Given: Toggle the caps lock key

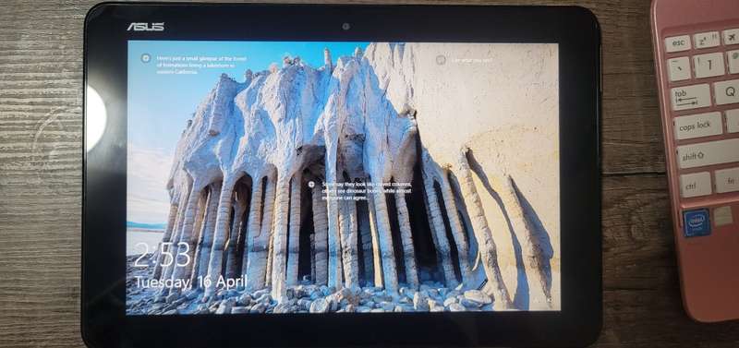Looking at the screenshot, I should (x=697, y=126).
